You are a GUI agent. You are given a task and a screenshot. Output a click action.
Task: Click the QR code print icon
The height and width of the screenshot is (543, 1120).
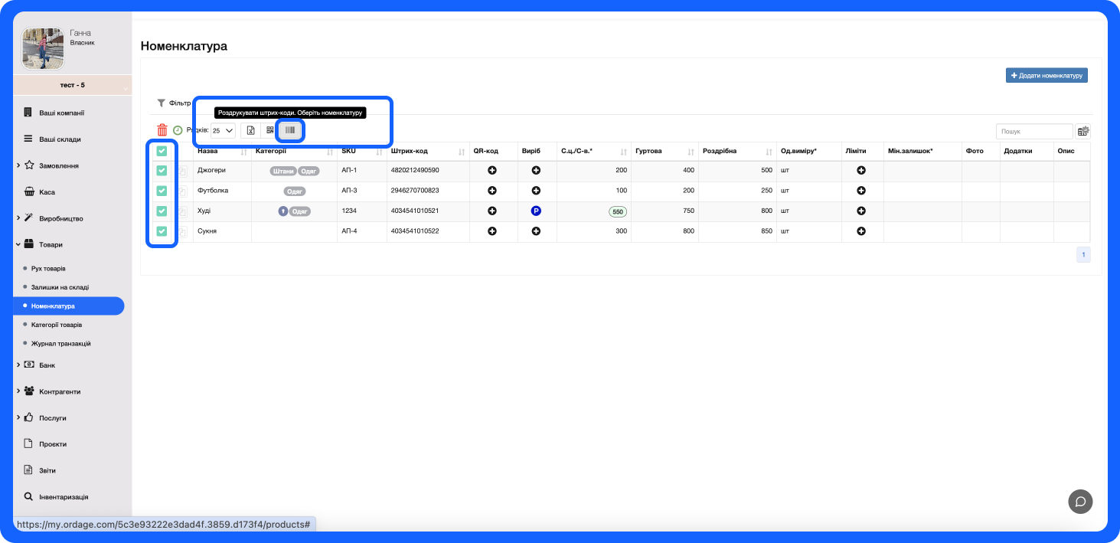coord(270,130)
